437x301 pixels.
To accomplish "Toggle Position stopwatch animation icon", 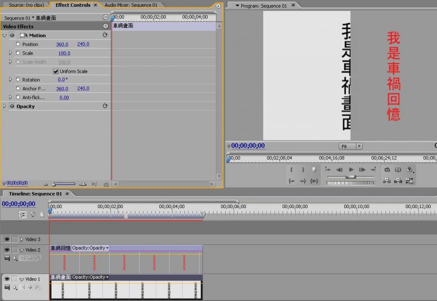I will tap(18, 44).
